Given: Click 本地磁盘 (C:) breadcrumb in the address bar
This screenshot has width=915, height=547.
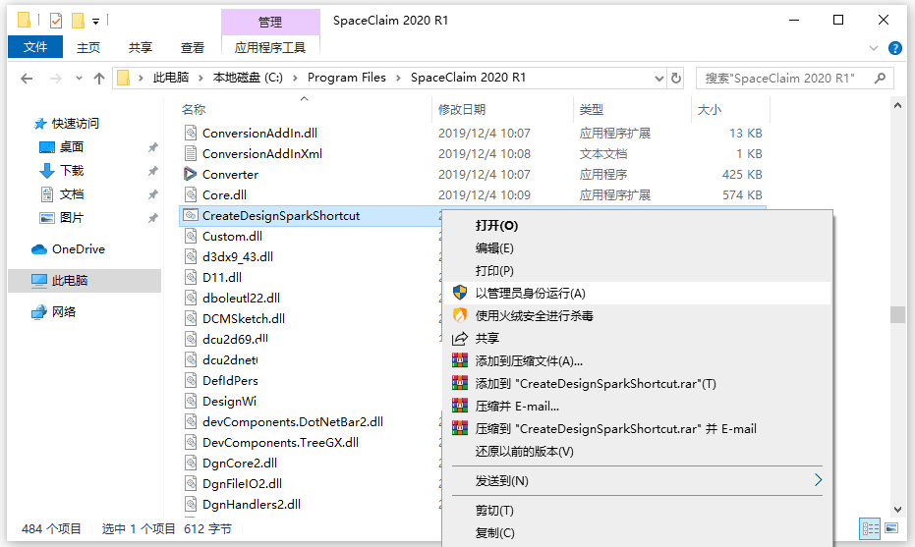Looking at the screenshot, I should 248,78.
